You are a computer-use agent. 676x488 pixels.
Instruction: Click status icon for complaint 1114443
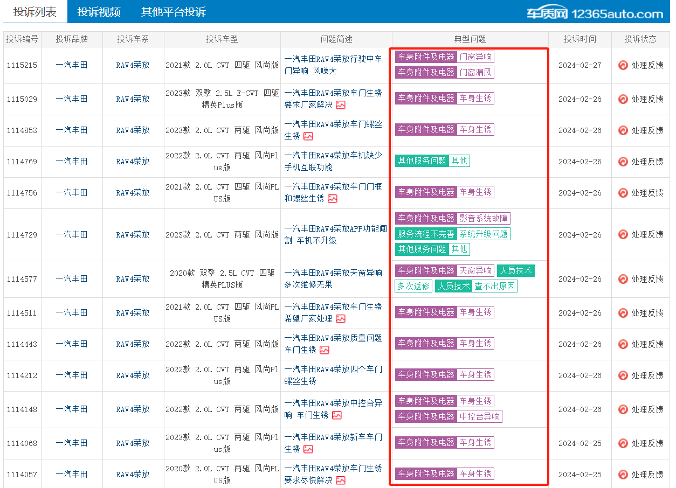623,344
